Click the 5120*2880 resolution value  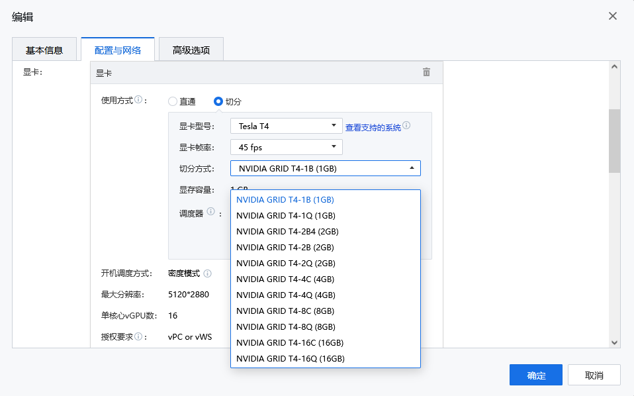point(189,295)
